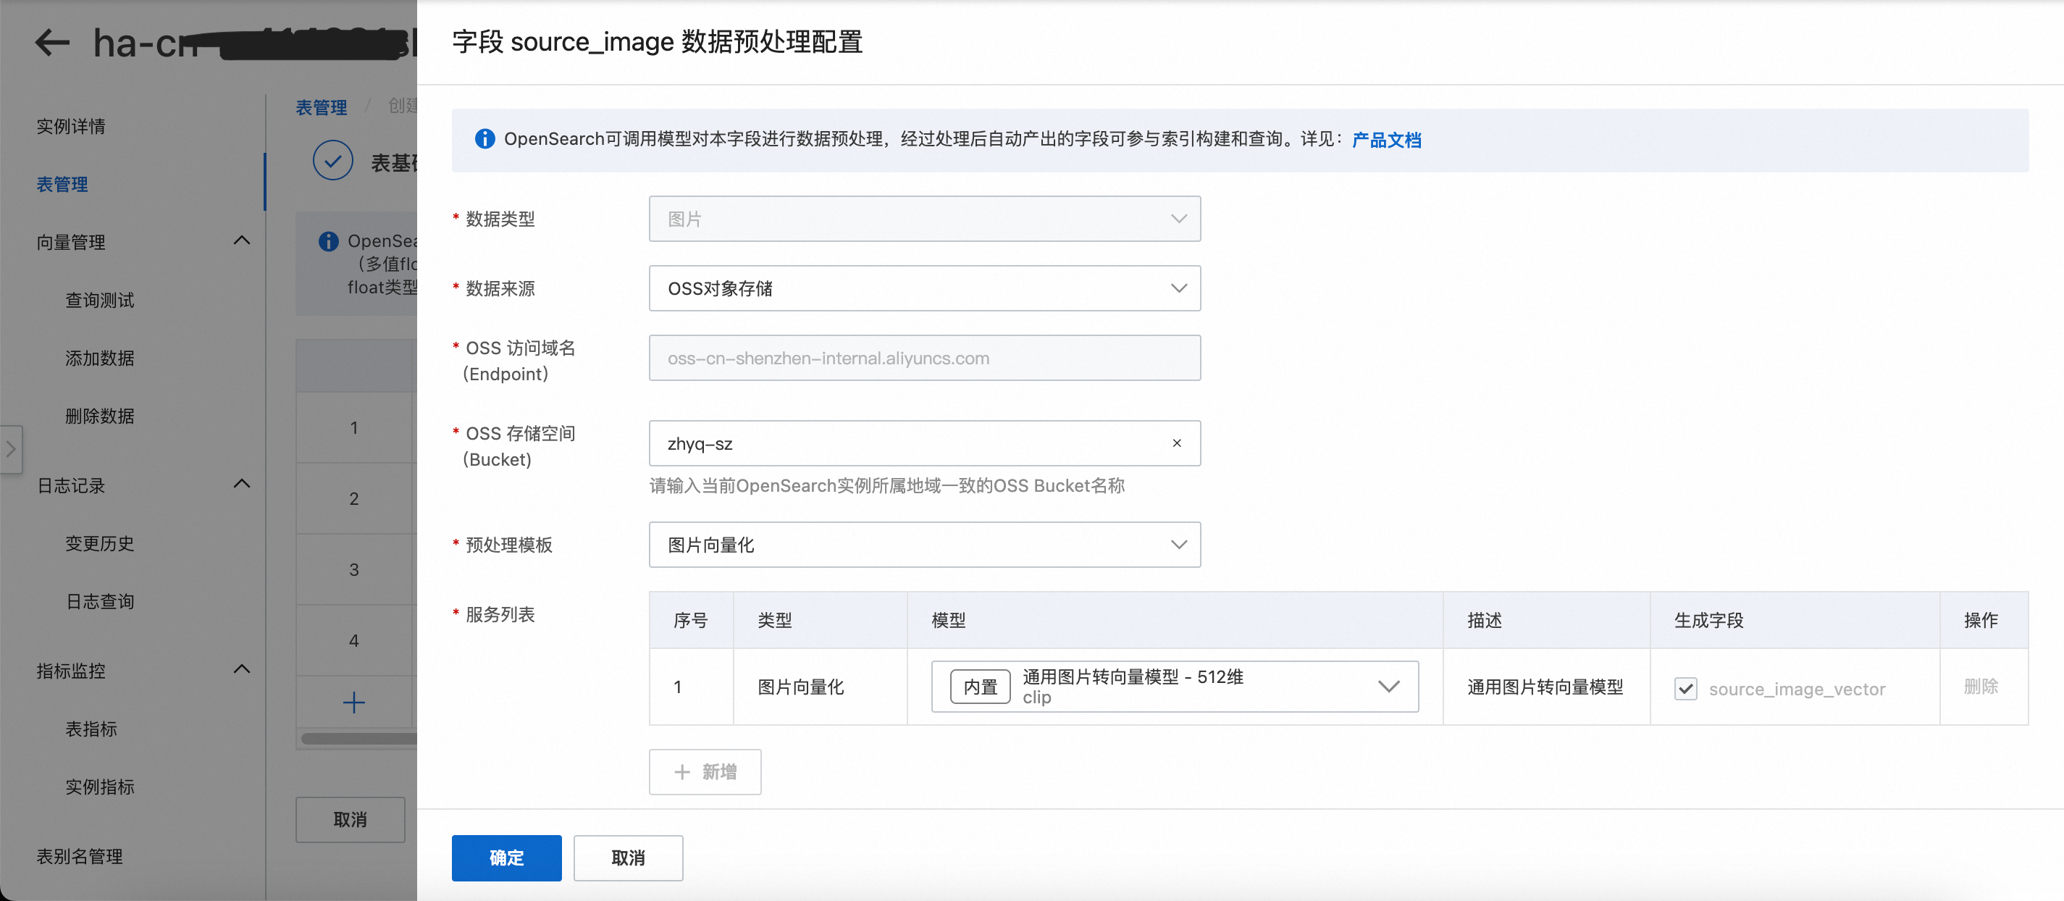Clear the OSS Bucket input with X icon
This screenshot has width=2064, height=901.
tap(1176, 443)
